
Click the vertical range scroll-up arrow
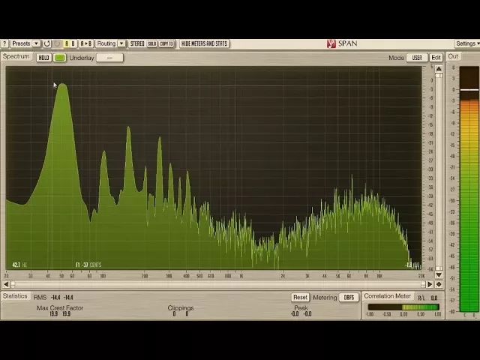click(439, 69)
